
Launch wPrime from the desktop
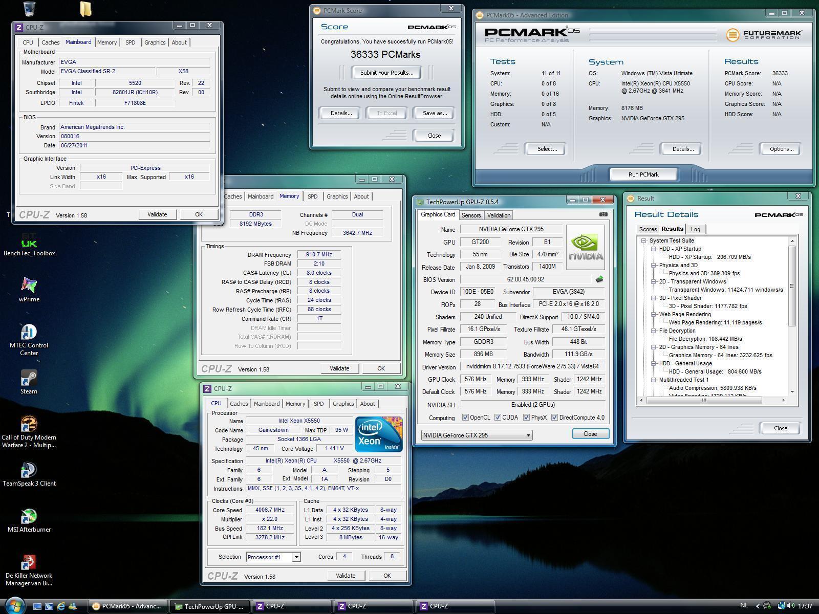pos(29,290)
